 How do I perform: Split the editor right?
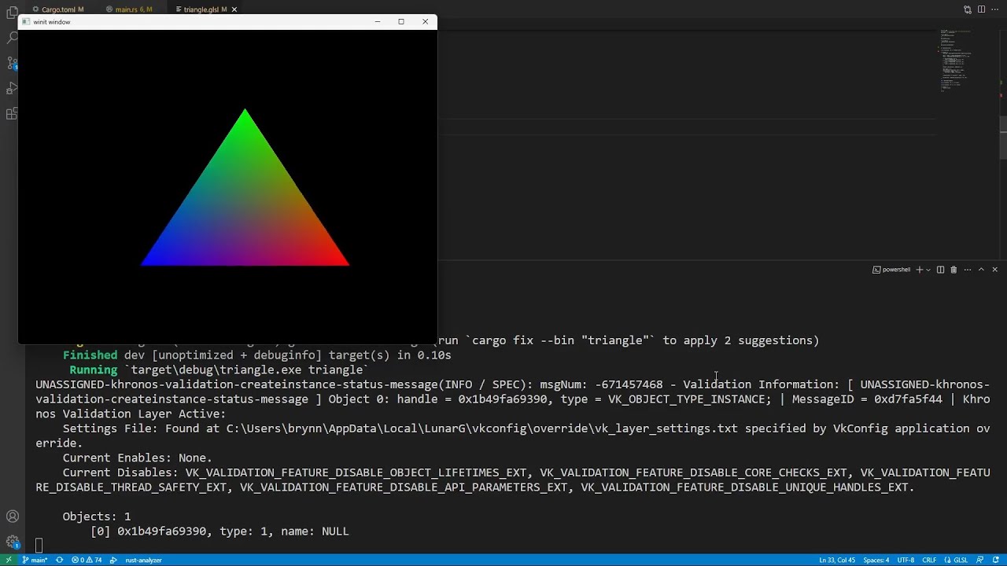click(x=982, y=9)
